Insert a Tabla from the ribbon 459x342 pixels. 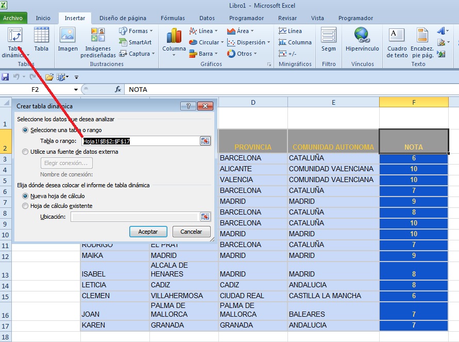tap(41, 40)
